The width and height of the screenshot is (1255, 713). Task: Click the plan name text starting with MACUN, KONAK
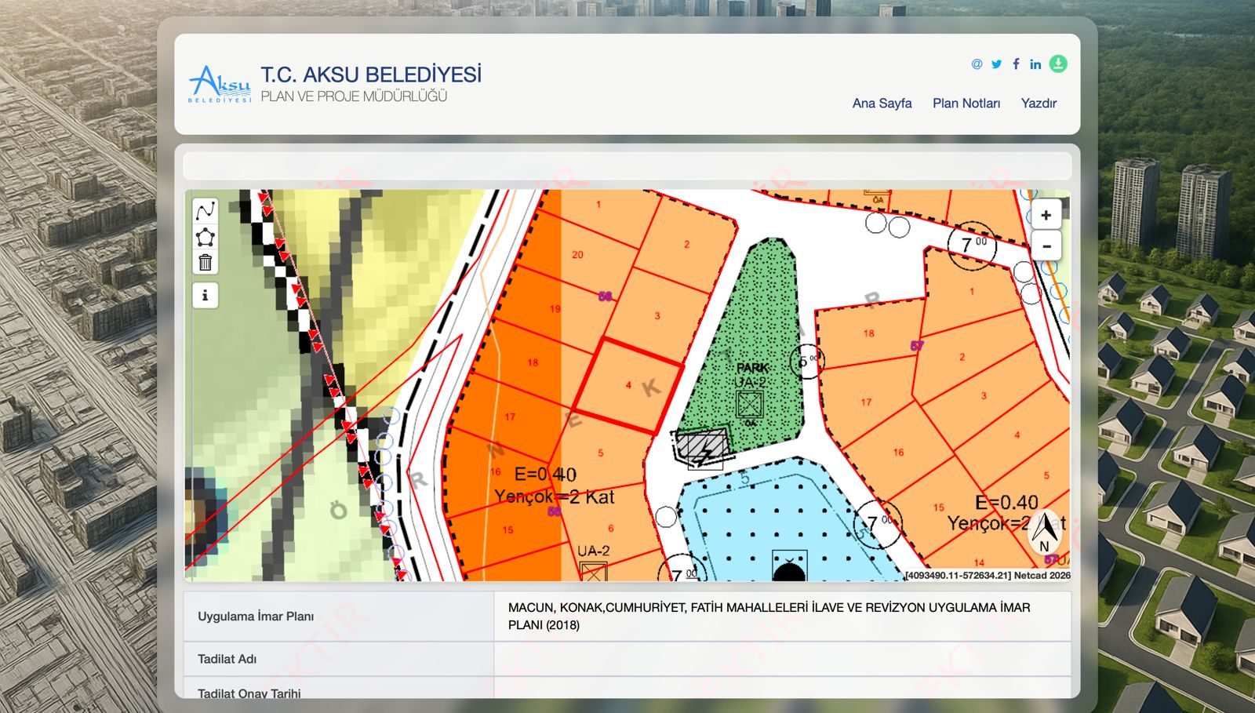pos(769,617)
